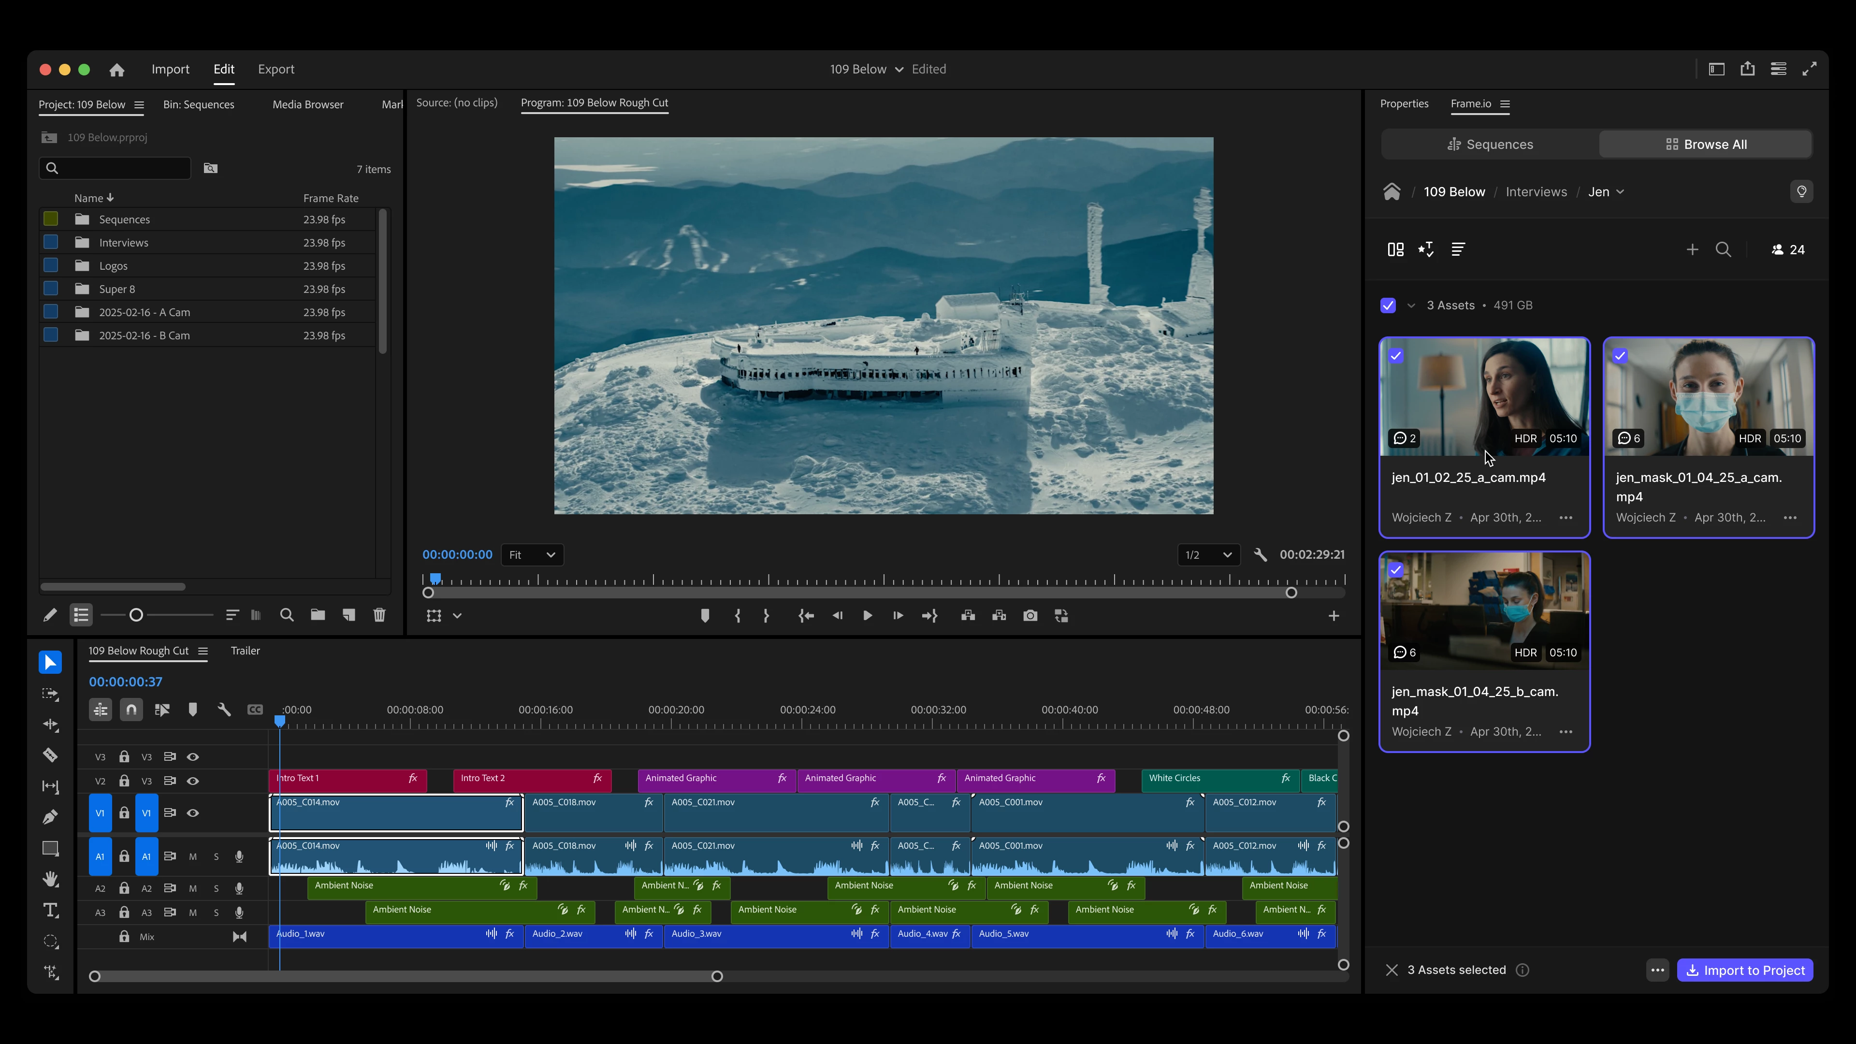Toggle V2 track eye visibility
Viewport: 1856px width, 1044px height.
pos(192,781)
